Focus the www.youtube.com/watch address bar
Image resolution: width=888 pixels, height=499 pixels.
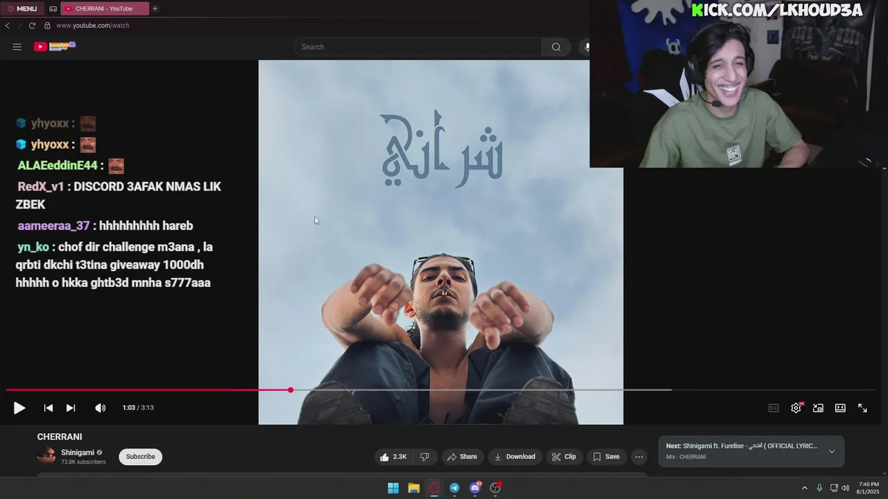(x=93, y=26)
